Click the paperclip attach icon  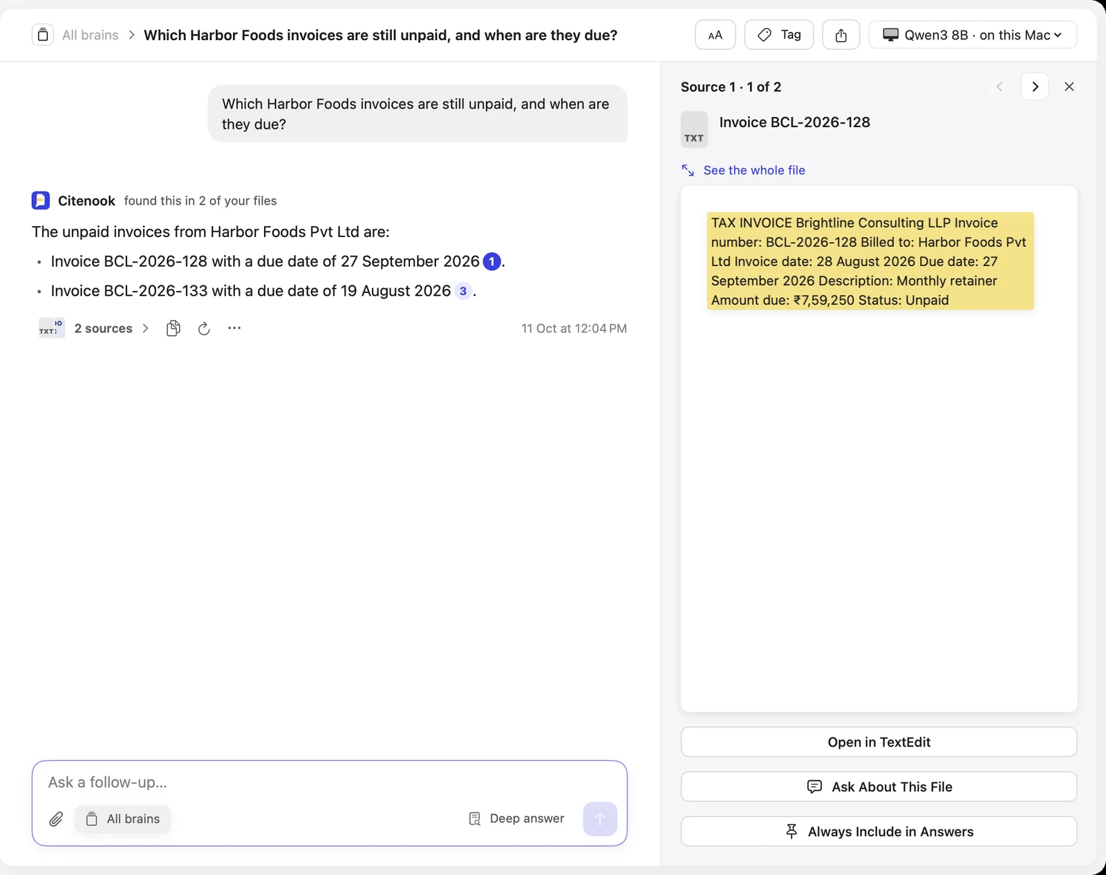56,819
